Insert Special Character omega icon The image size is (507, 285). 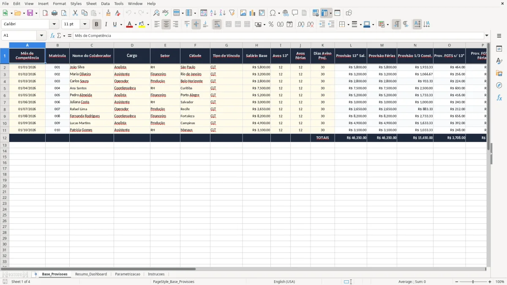click(273, 13)
